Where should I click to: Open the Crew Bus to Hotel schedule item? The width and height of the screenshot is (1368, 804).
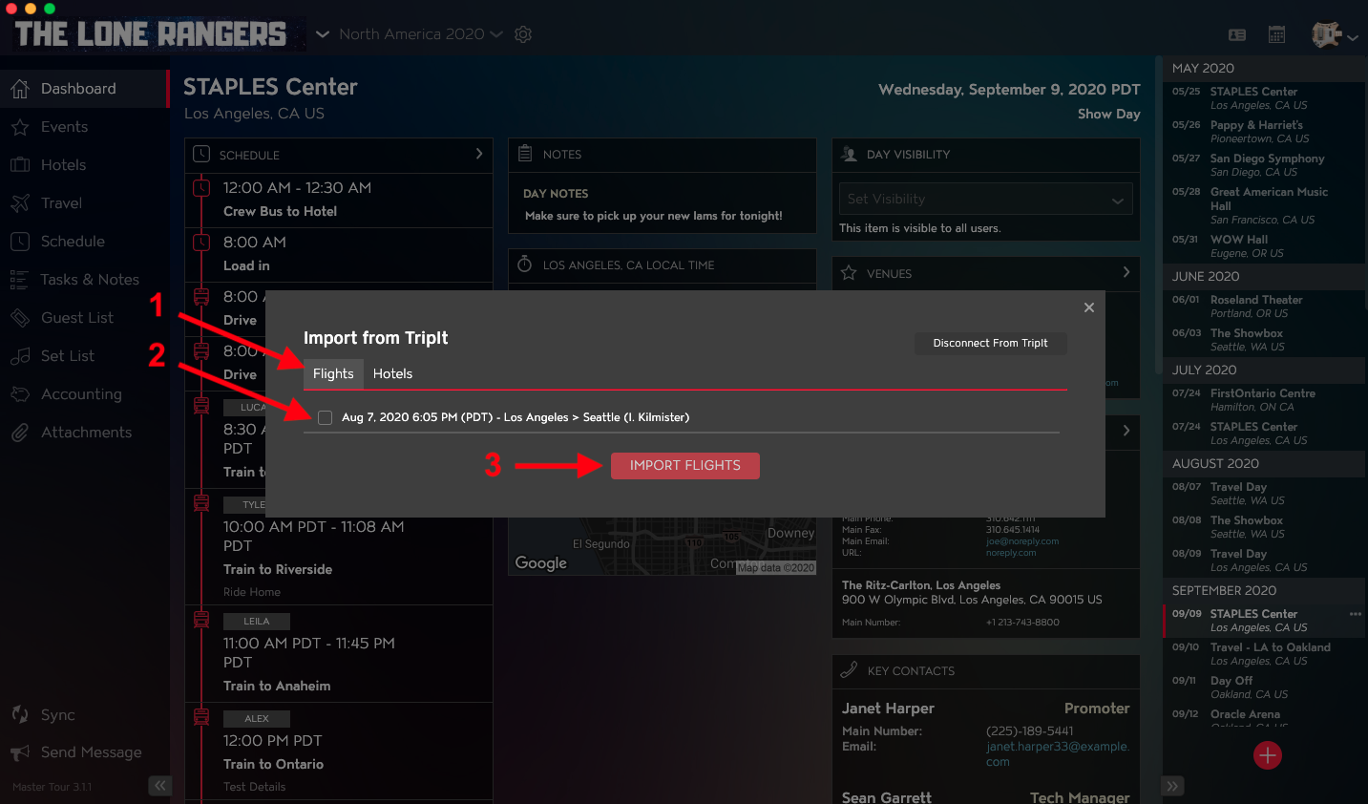point(339,201)
